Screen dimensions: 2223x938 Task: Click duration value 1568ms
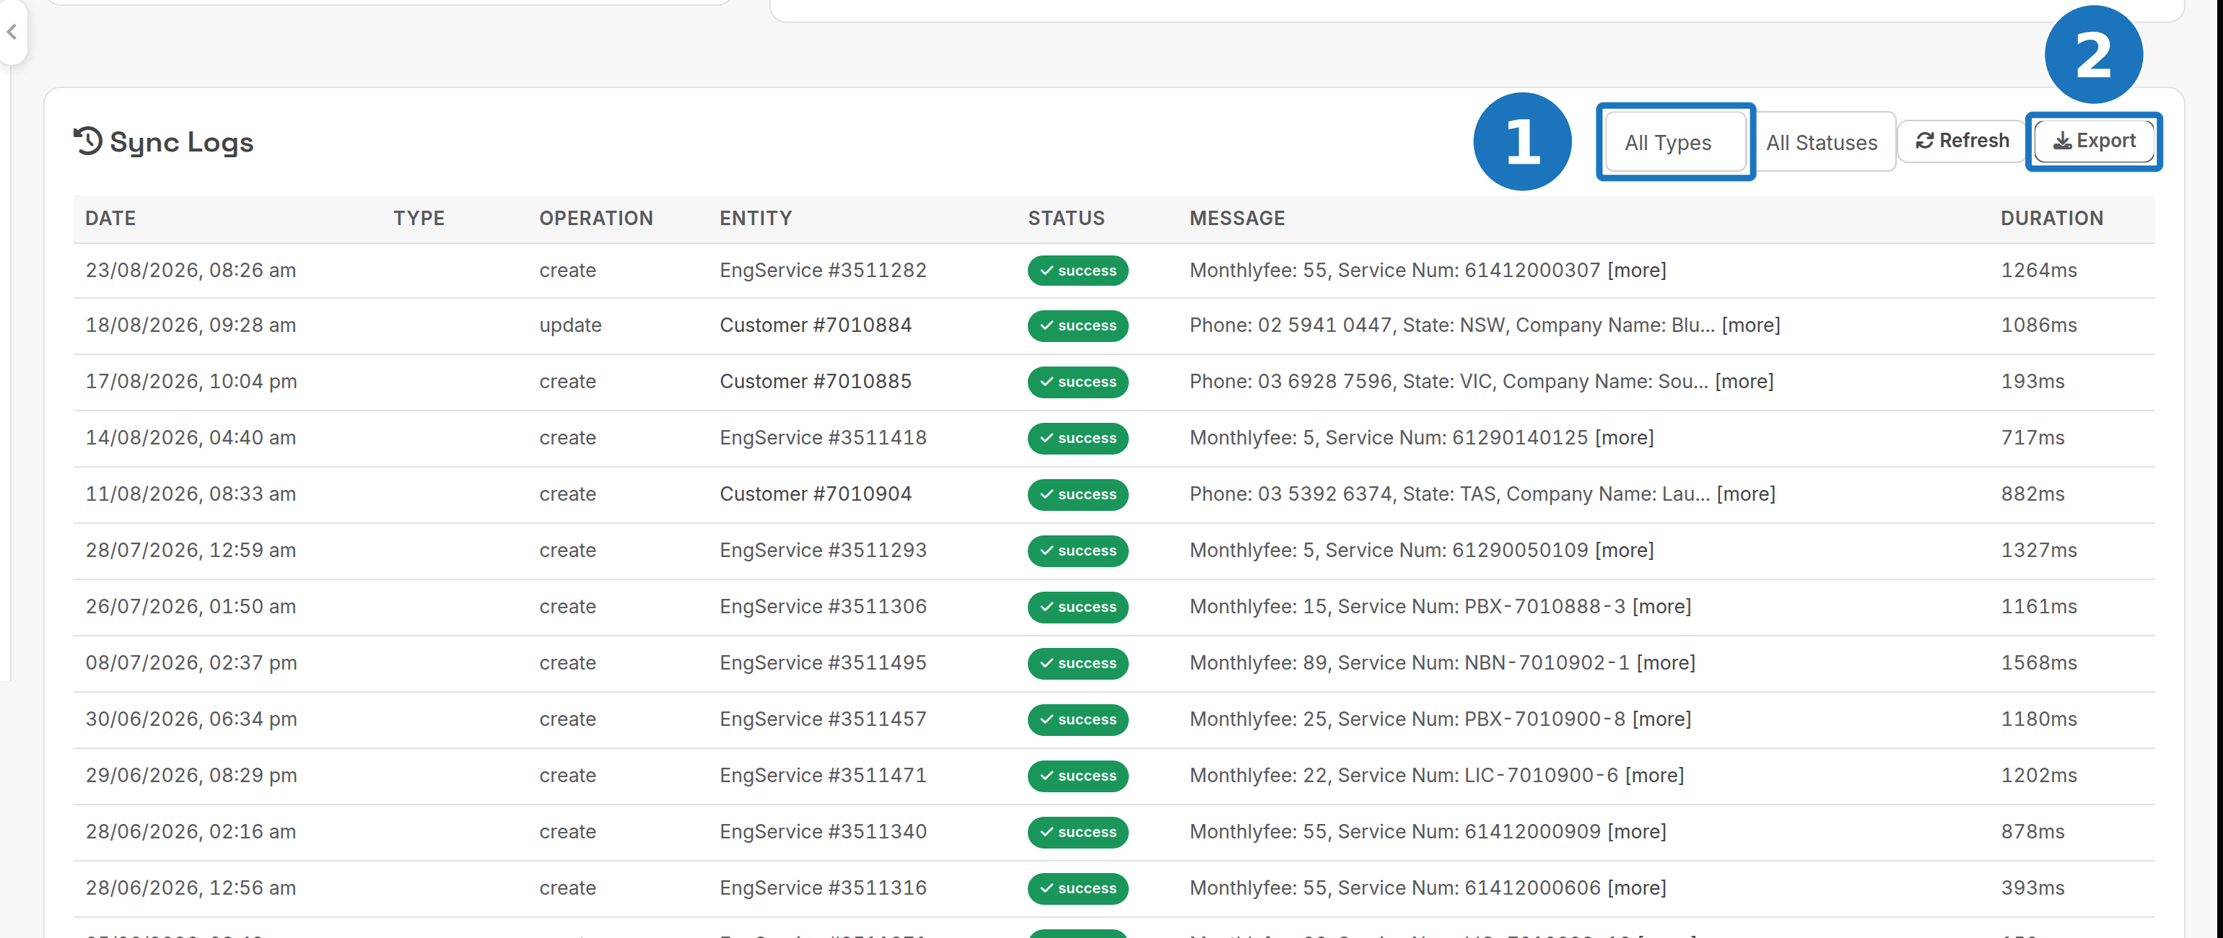click(x=2039, y=662)
